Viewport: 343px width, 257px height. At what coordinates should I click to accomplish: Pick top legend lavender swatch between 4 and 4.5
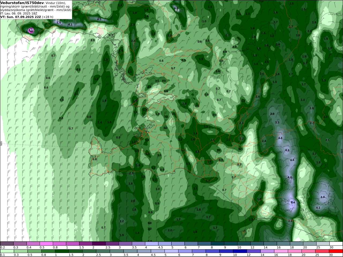(152, 244)
